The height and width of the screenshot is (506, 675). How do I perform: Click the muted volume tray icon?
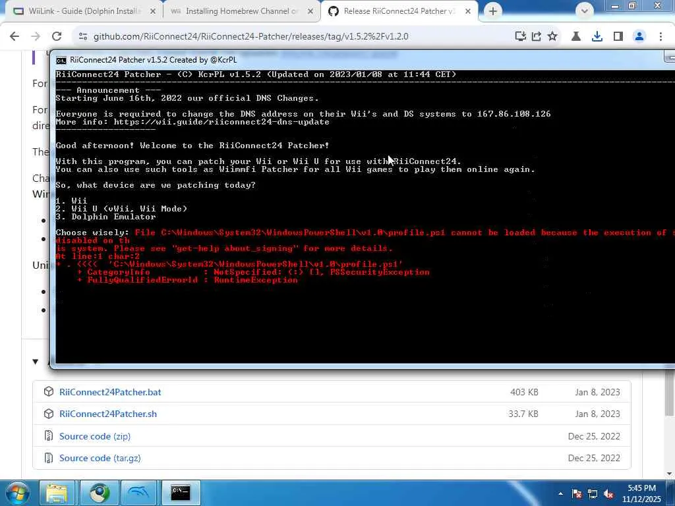tap(608, 494)
